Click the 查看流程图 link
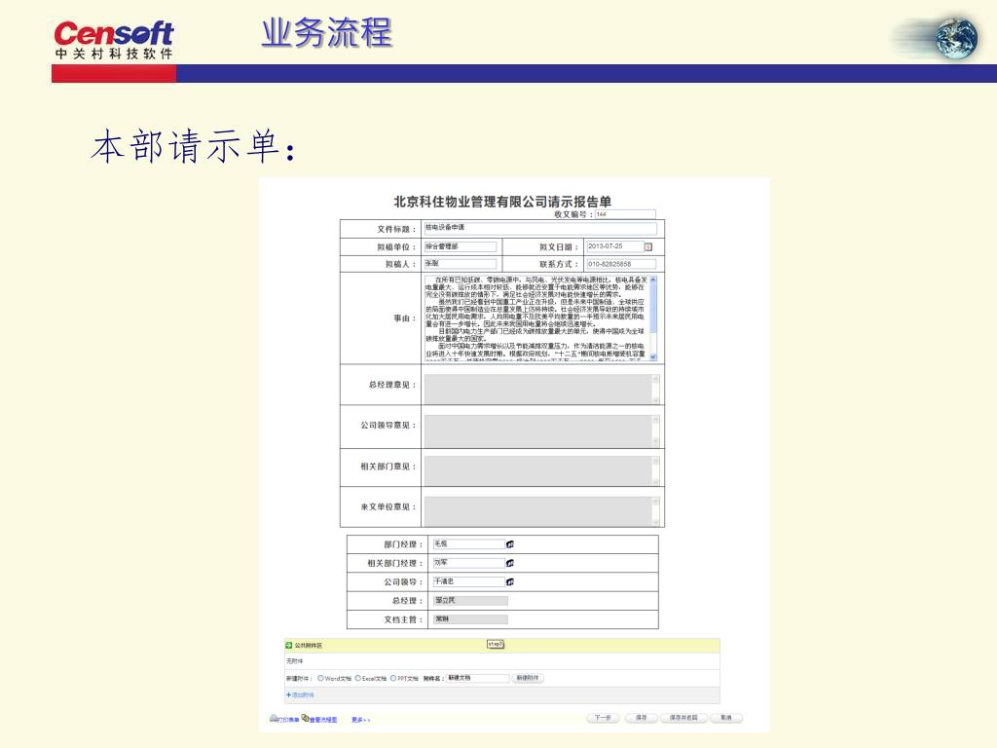 tap(323, 720)
